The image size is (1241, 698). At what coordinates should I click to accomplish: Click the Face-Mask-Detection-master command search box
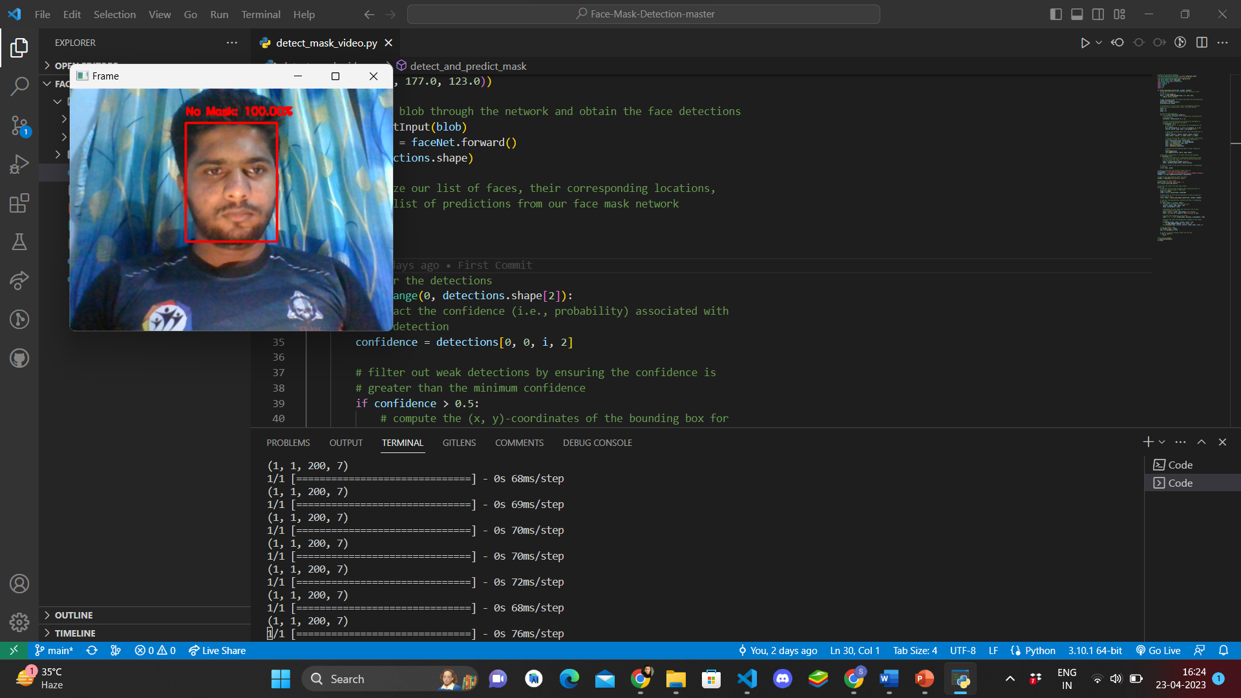(x=644, y=14)
